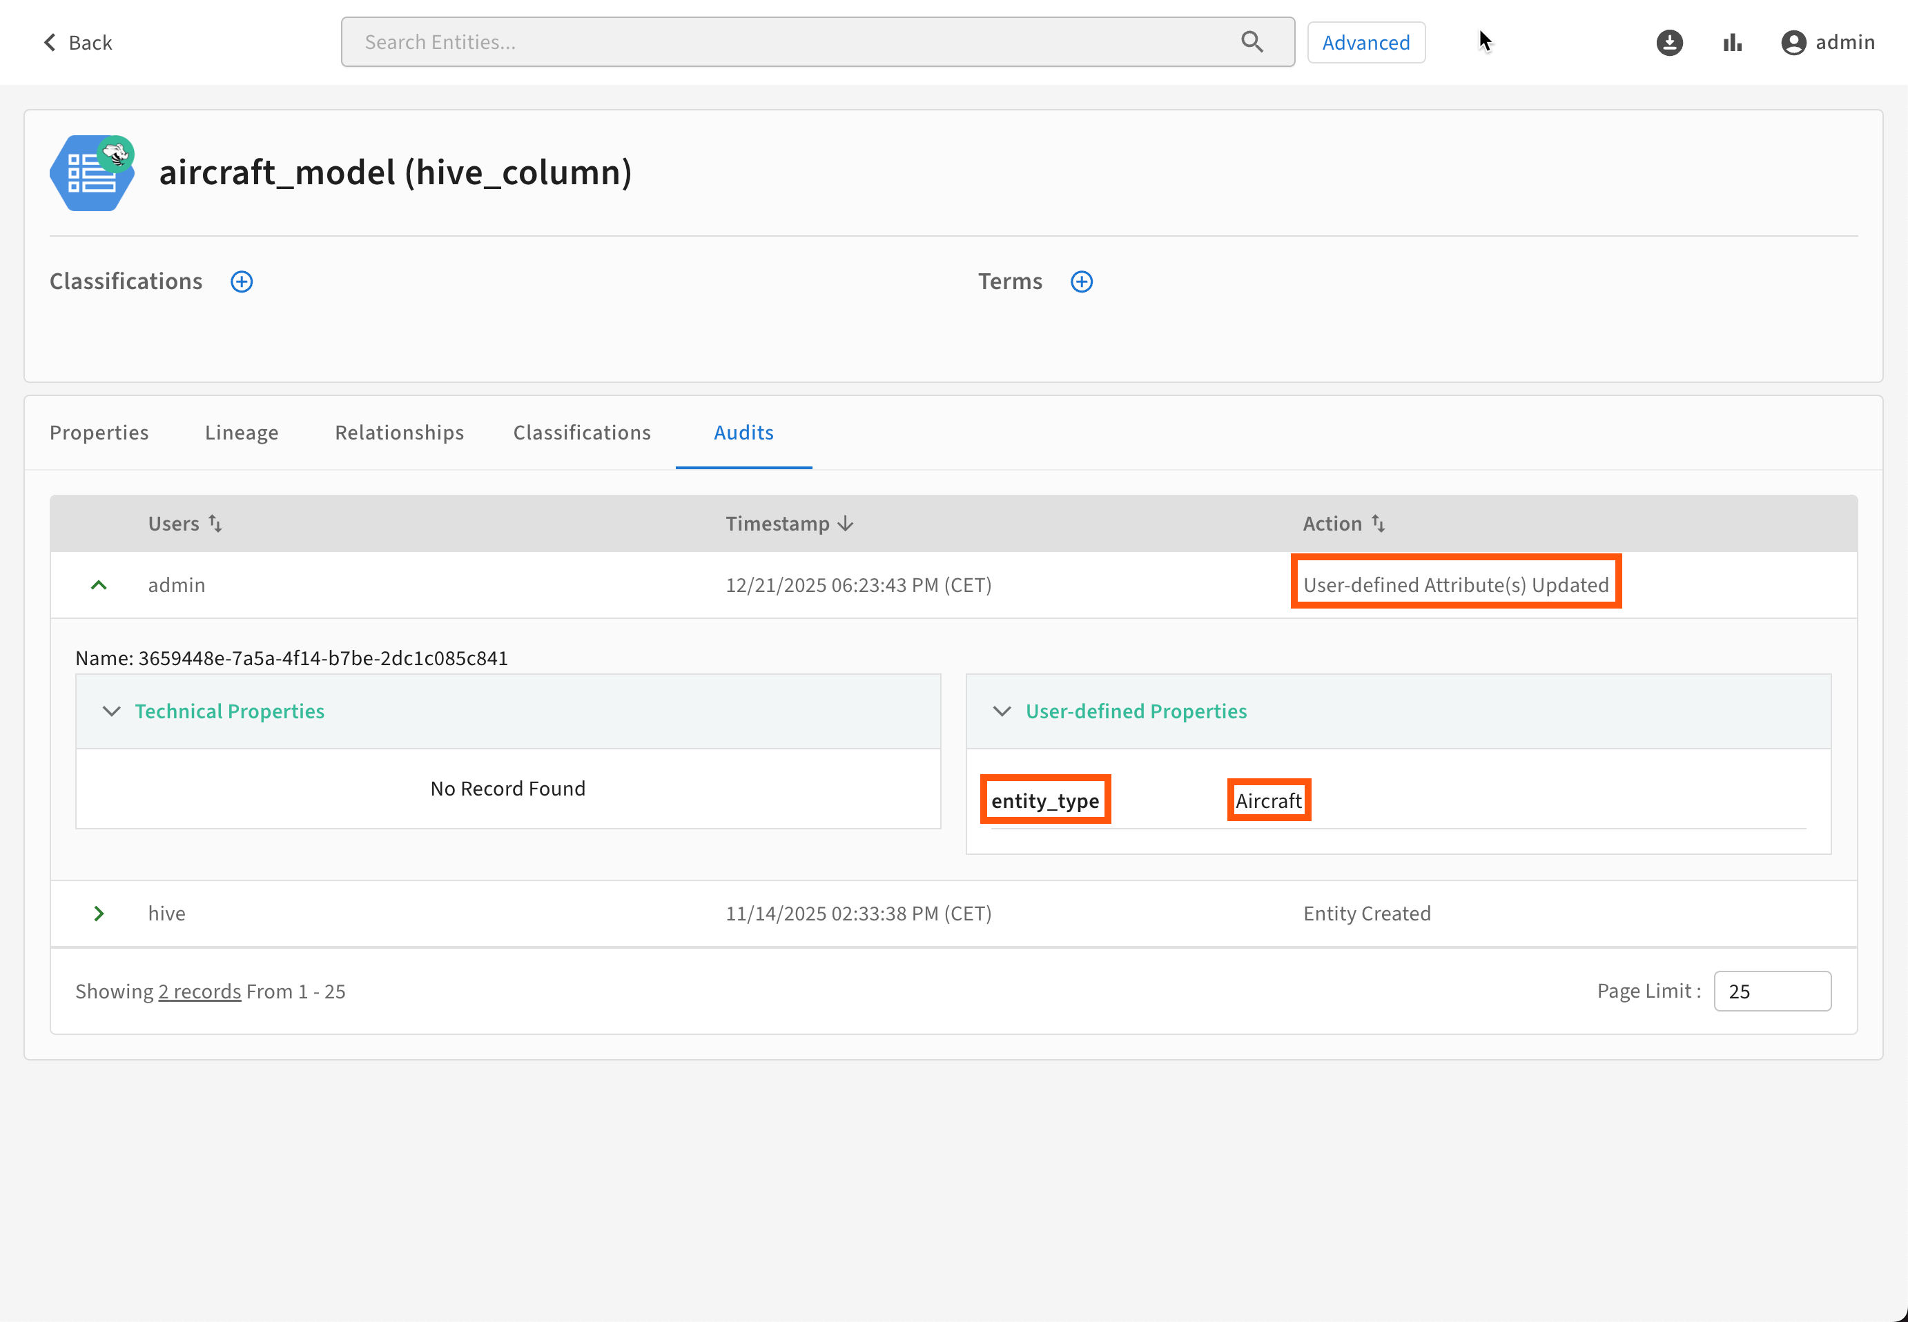1908x1322 pixels.
Task: Click the Page Limit input field
Action: 1771,991
